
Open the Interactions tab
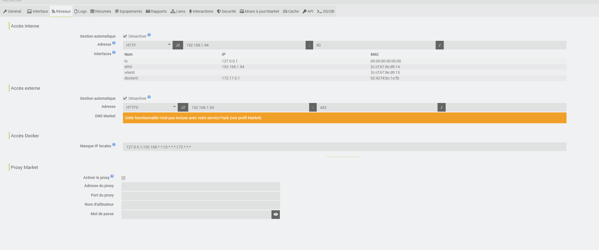pyautogui.click(x=201, y=11)
